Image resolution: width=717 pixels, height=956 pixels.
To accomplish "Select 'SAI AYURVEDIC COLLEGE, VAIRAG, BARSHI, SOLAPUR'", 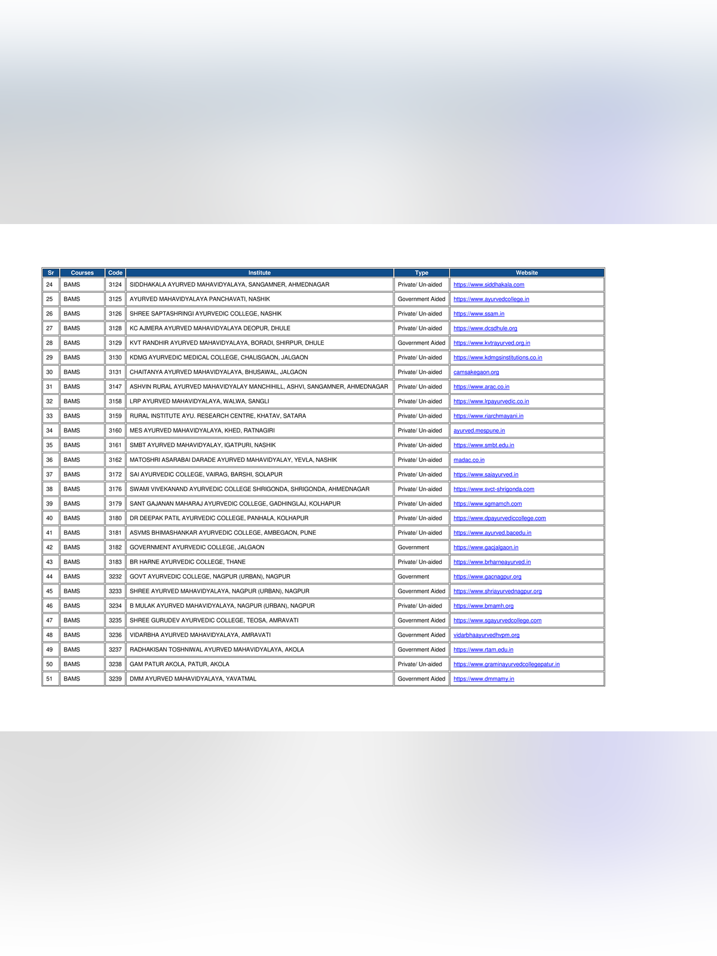I will pyautogui.click(x=206, y=474).
